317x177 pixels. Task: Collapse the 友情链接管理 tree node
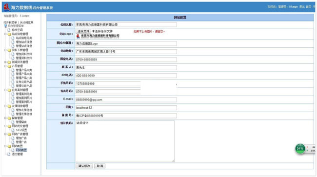coord(5,106)
